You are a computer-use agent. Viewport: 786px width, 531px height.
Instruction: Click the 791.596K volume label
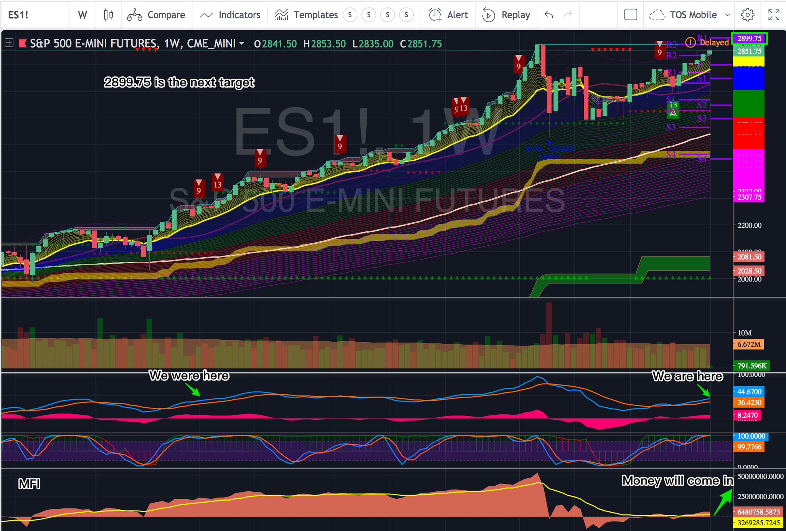tap(751, 366)
